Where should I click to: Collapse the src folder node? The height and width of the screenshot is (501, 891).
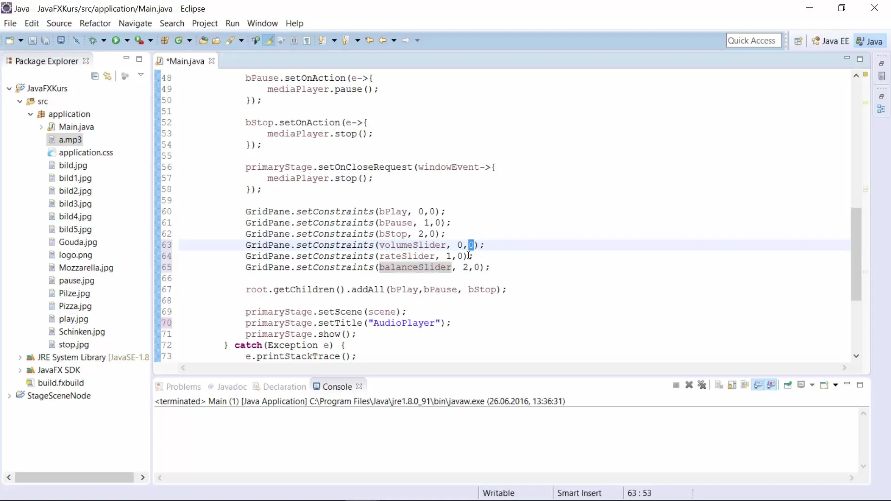coord(20,102)
